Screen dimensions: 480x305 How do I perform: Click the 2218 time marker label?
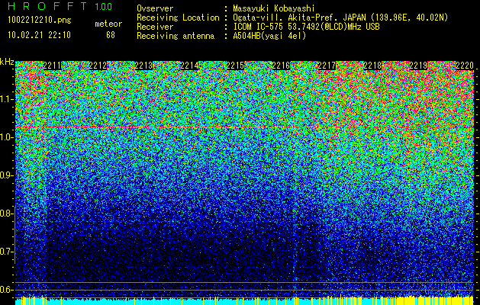[372, 66]
